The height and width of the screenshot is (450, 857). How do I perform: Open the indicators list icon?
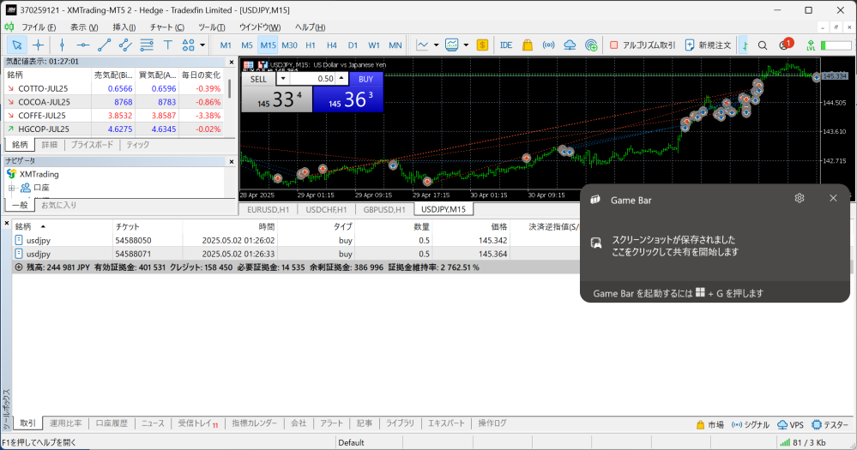(x=451, y=45)
